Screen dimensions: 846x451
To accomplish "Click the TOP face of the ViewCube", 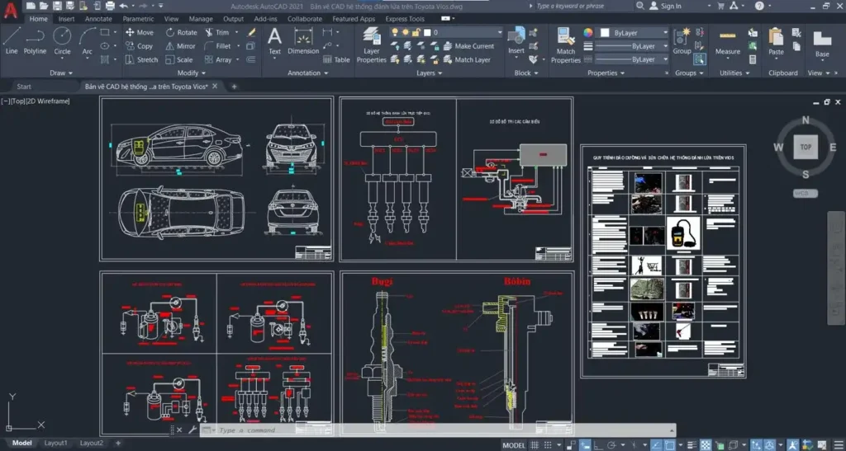I will point(806,147).
